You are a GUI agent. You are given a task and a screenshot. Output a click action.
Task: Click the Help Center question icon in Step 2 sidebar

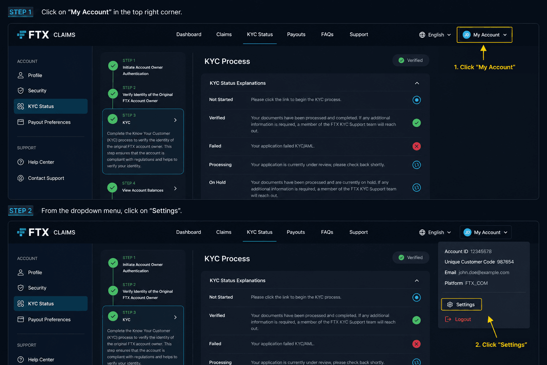[21, 359]
